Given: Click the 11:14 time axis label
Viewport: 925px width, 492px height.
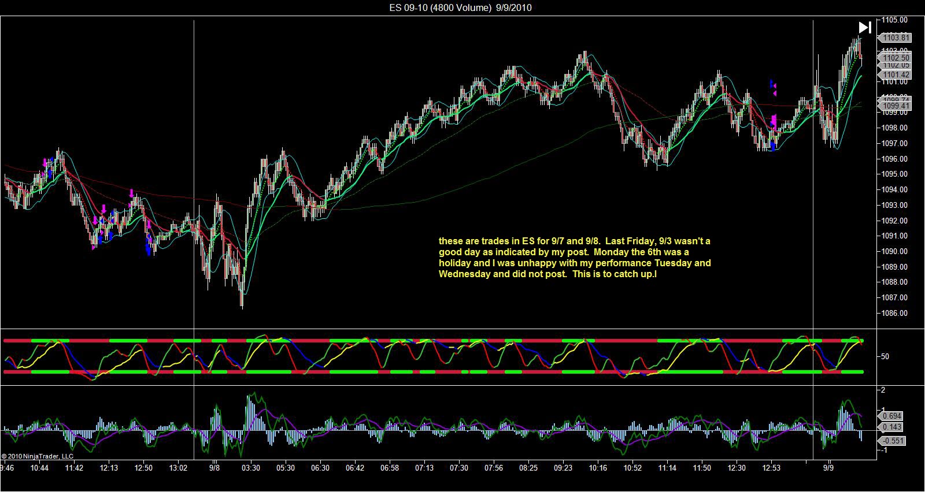Looking at the screenshot, I should tap(667, 468).
